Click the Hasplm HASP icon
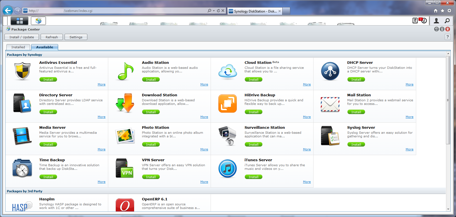This screenshot has width=456, height=217. click(x=22, y=206)
